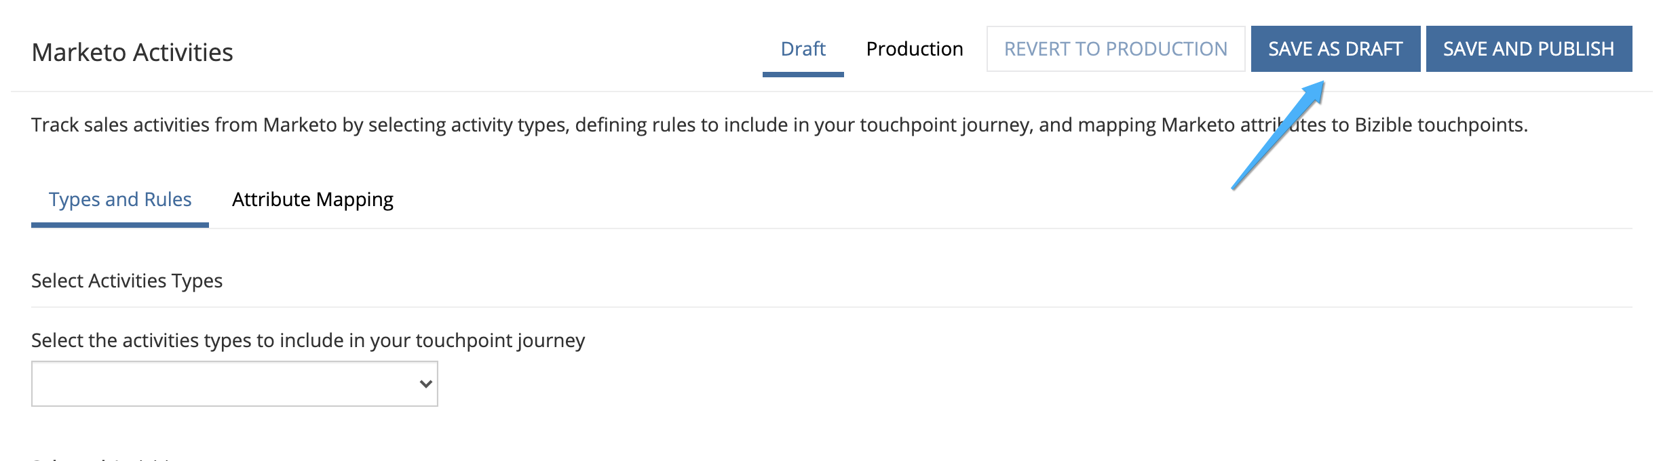Click the Marketo Activities page title
Viewport: 1661px width, 461px height.
click(132, 52)
